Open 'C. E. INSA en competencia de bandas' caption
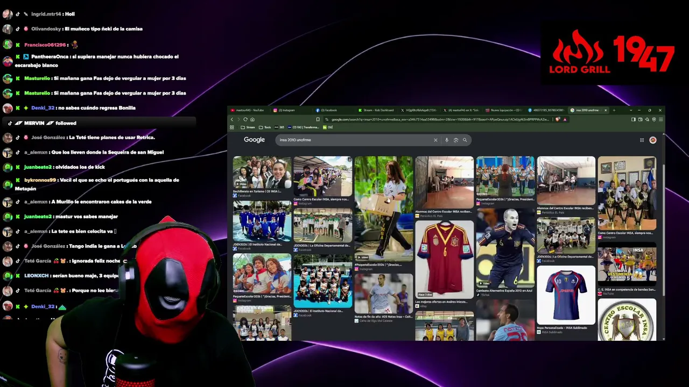The image size is (689, 387). click(x=627, y=290)
